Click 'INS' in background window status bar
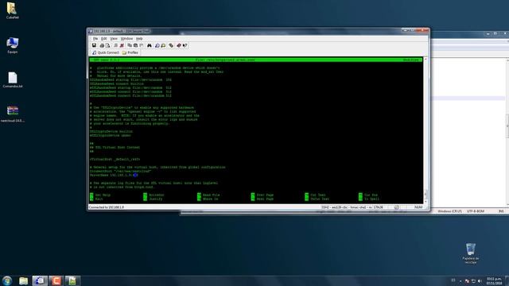The width and height of the screenshot is (509, 286). click(501, 211)
